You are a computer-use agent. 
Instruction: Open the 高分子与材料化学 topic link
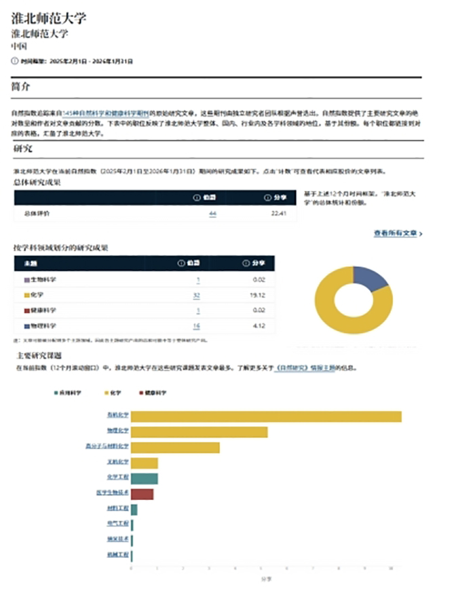[107, 446]
